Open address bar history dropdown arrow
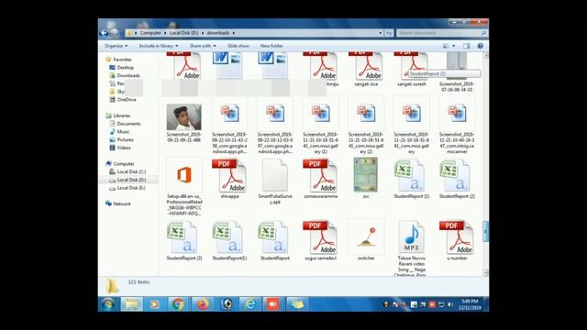This screenshot has width=587, height=330. coord(380,33)
